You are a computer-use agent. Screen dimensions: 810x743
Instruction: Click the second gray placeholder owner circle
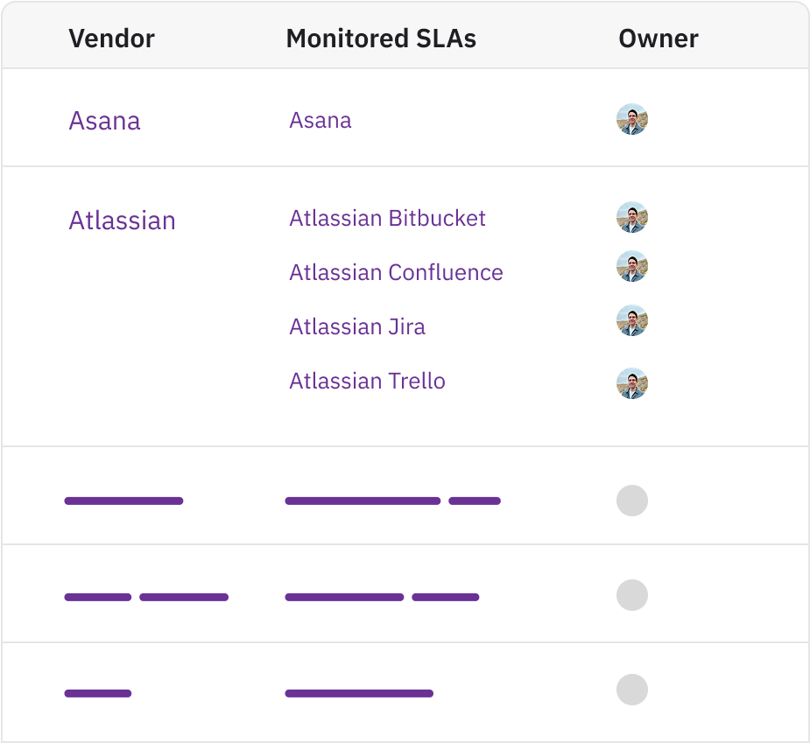coord(631,595)
